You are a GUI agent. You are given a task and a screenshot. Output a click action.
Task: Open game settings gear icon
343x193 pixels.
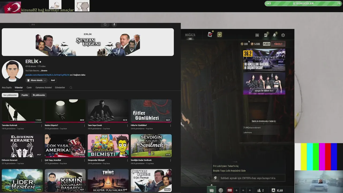pos(283,35)
